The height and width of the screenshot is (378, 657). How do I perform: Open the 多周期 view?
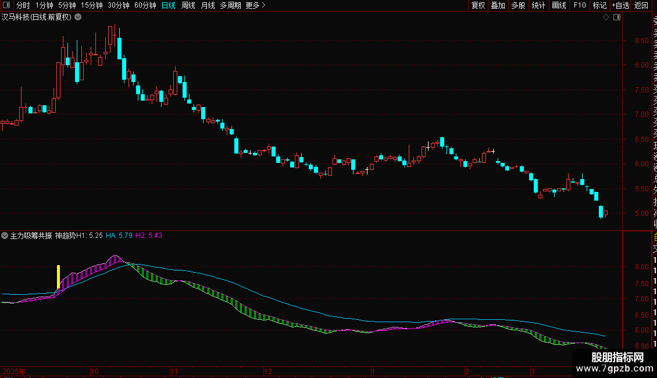pos(230,5)
